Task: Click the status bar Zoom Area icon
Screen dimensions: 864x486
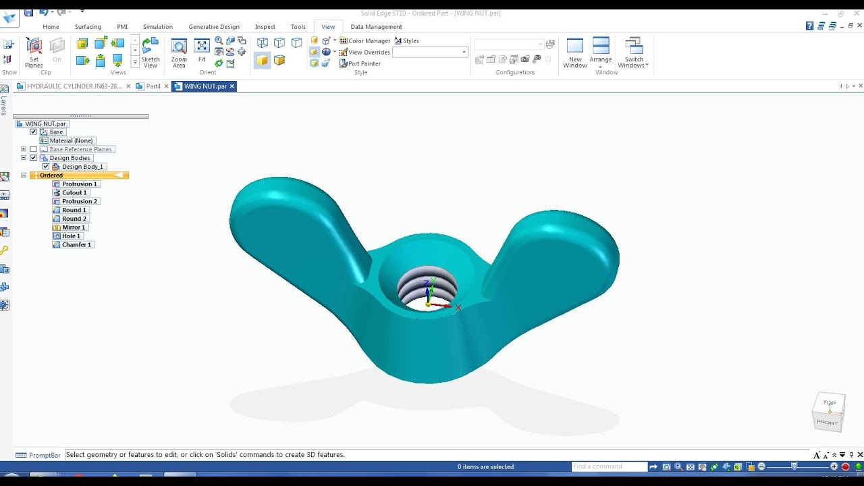Action: pos(666,467)
